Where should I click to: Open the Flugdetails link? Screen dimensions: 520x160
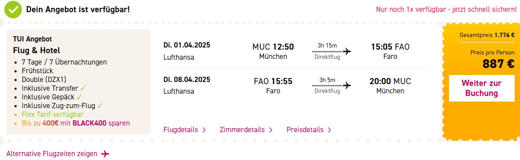[181, 129]
